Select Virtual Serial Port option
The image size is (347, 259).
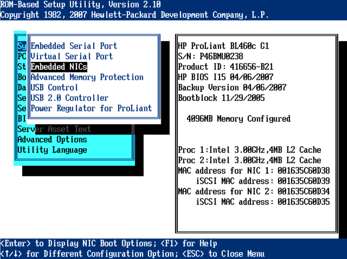click(72, 56)
